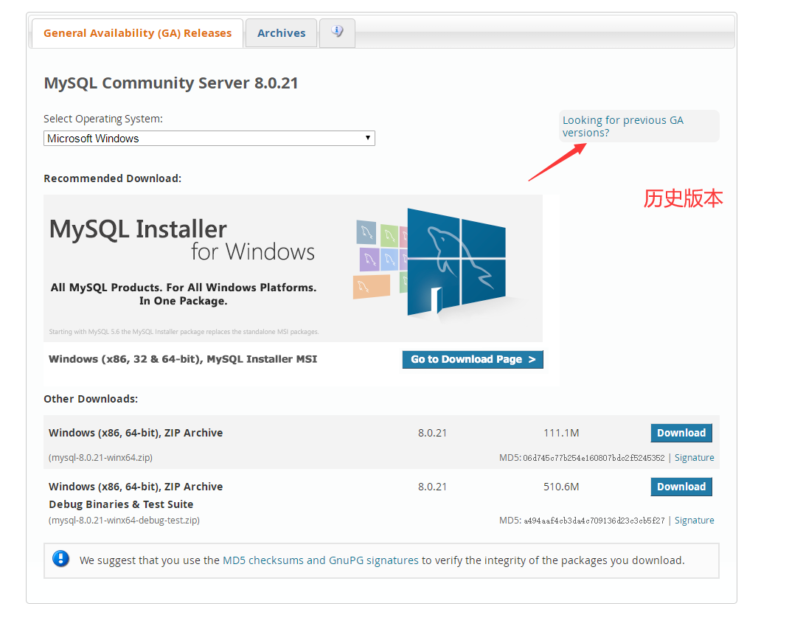
Task: Click the Other Downloads: label
Action: [91, 399]
